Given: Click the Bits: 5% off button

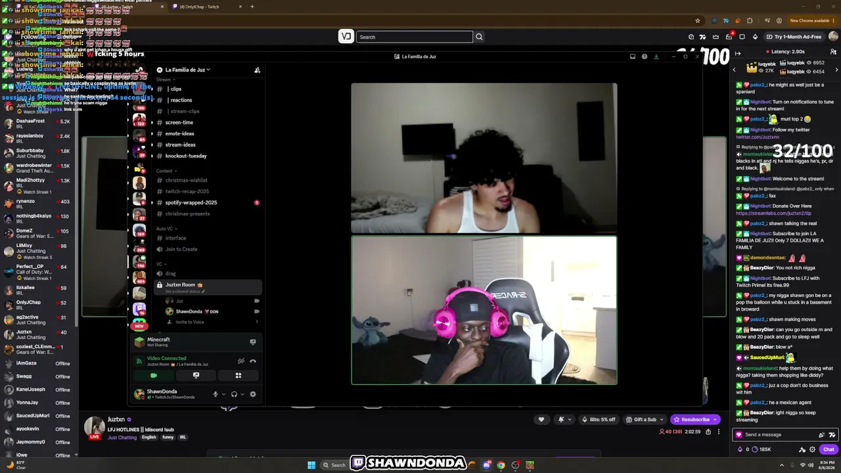Looking at the screenshot, I should pos(598,419).
